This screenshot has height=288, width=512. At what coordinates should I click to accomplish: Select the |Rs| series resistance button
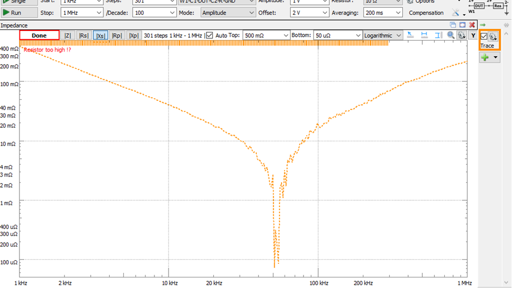click(x=83, y=35)
